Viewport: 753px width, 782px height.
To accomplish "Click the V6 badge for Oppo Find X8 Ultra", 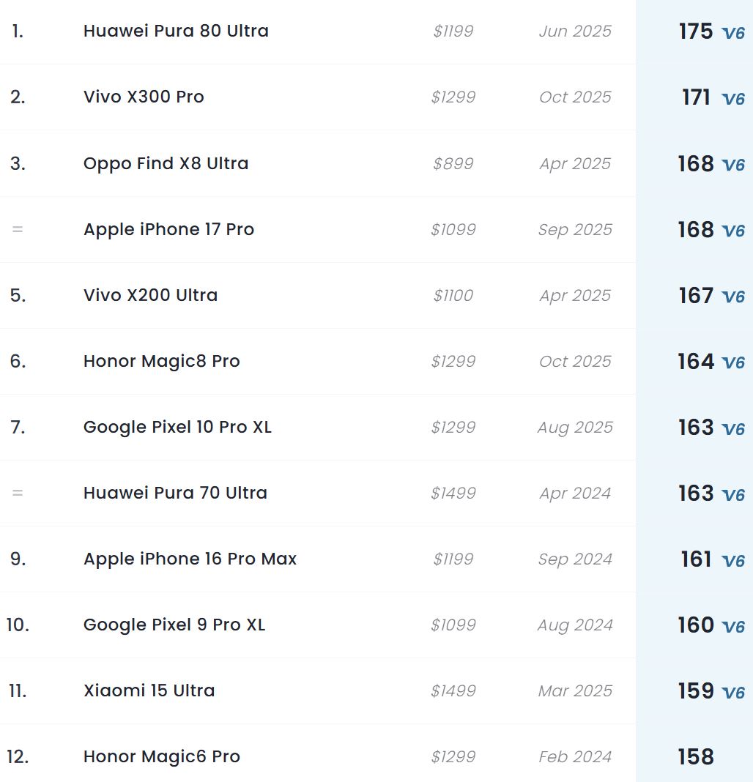I will pos(732,165).
